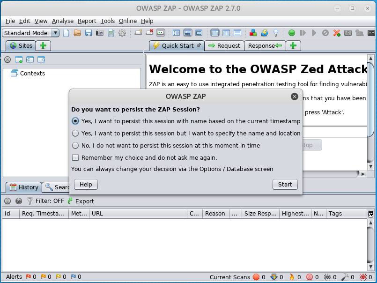
Task: Open the History Filter: OFF control
Action: pyautogui.click(x=45, y=201)
